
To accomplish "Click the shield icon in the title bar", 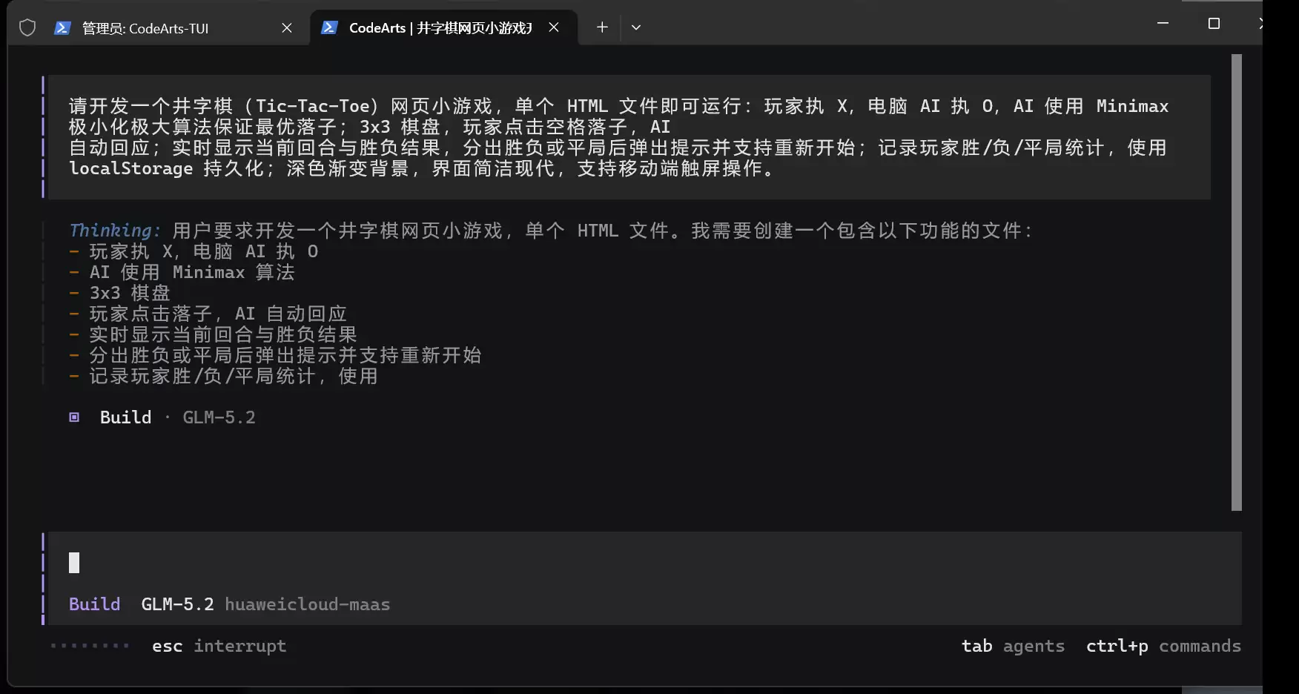I will [27, 28].
